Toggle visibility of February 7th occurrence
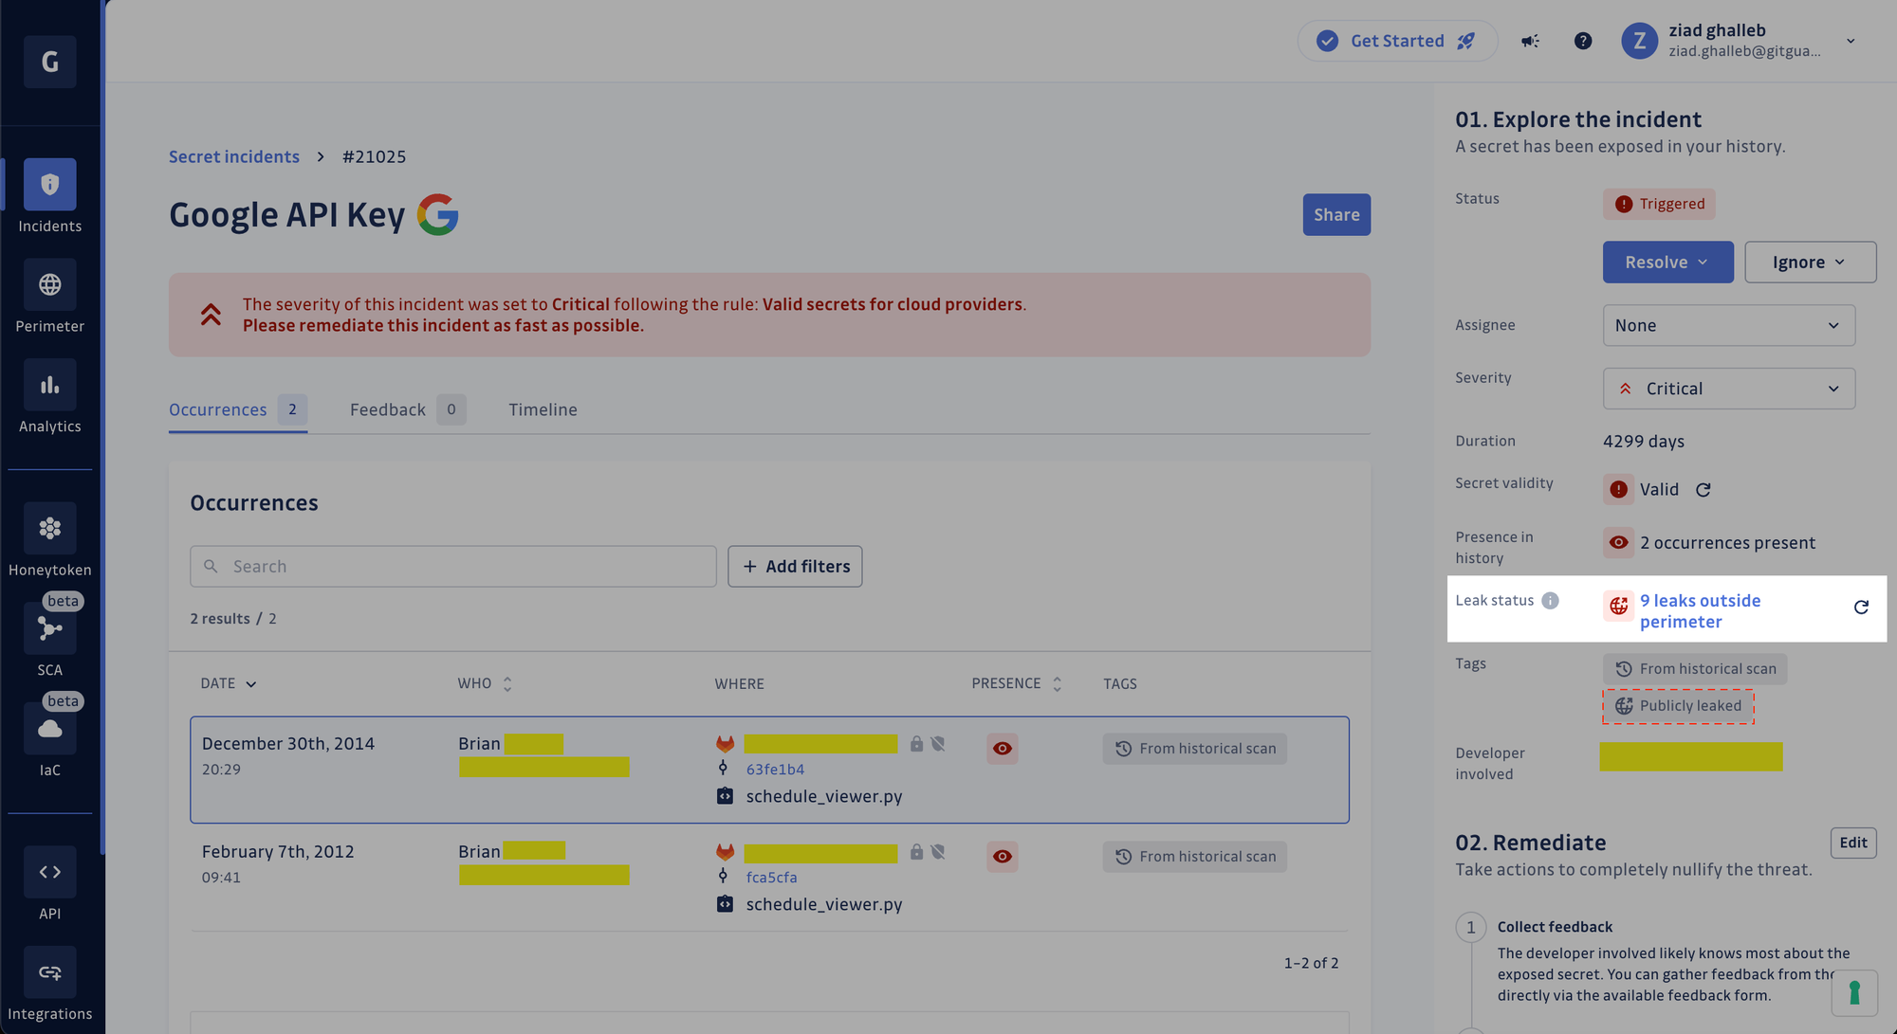 (x=1004, y=857)
